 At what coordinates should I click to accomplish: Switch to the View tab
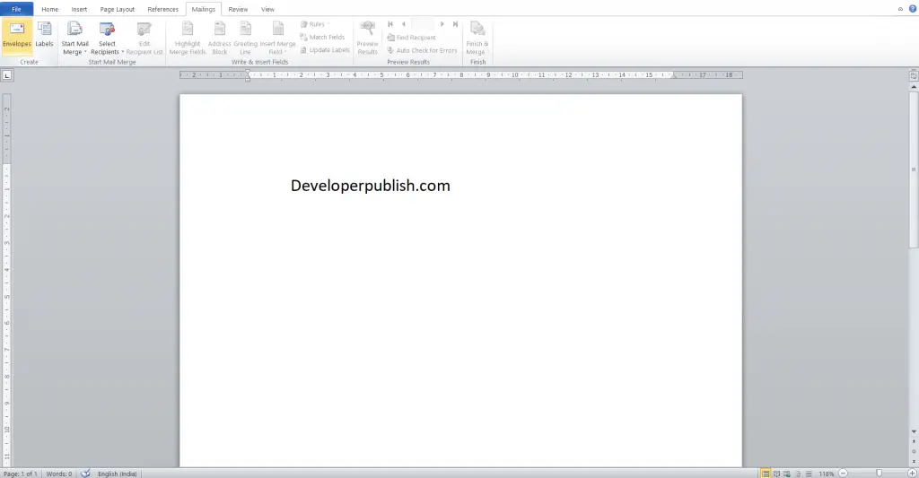267,9
